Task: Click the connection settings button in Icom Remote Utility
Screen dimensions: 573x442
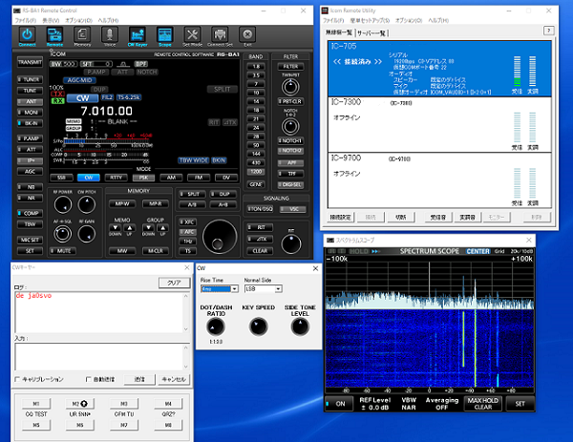Action: pos(341,218)
